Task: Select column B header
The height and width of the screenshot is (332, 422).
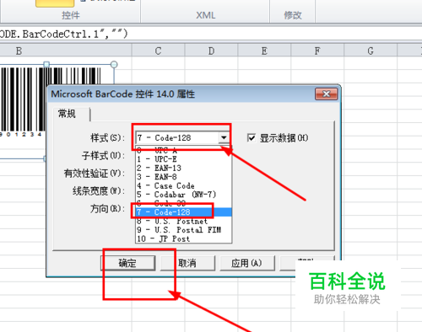Action: click(66, 51)
